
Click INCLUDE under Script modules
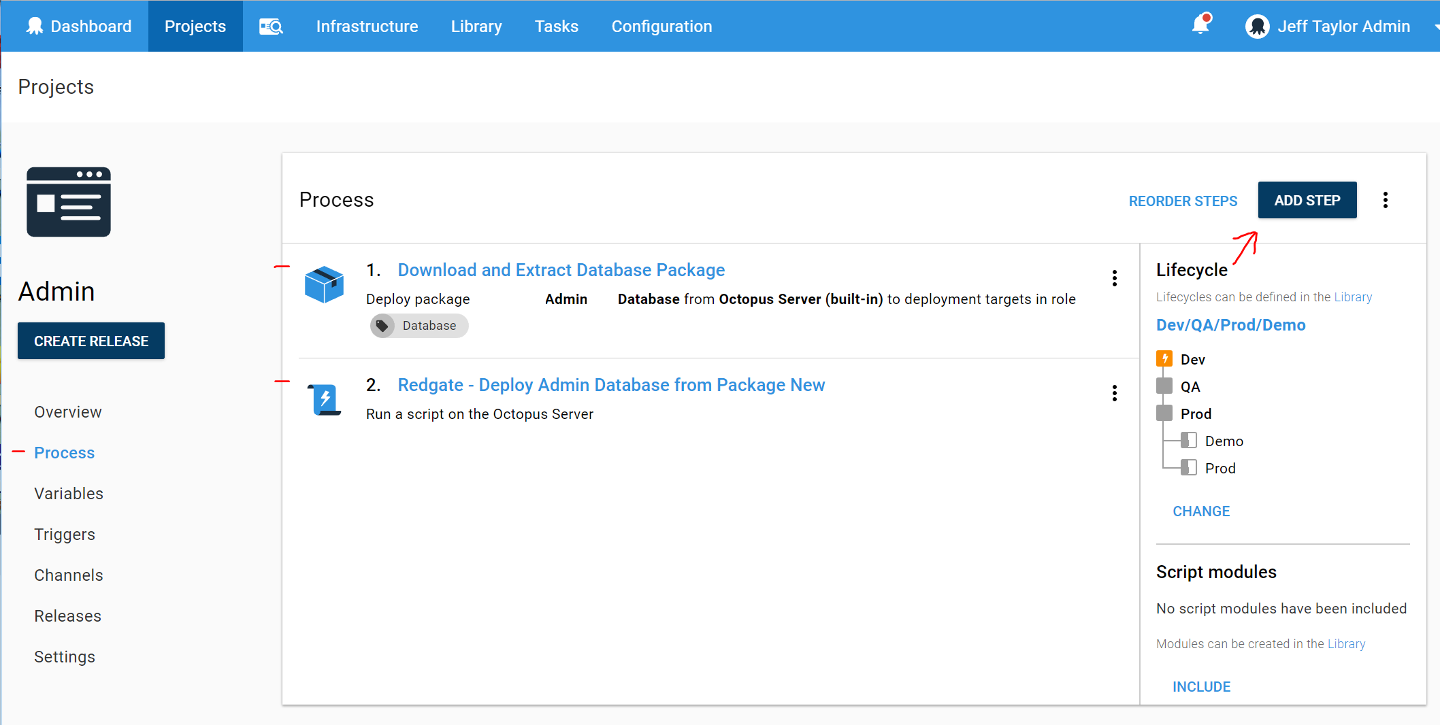pyautogui.click(x=1201, y=687)
